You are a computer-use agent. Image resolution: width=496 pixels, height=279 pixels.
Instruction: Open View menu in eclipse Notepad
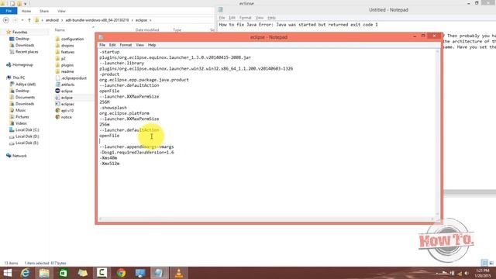click(139, 45)
